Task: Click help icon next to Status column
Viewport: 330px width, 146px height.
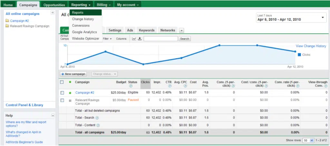Action: click(x=131, y=86)
